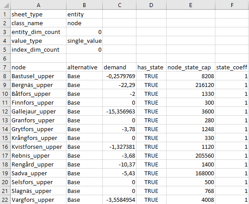Click node_state_cap value 1330

[191, 94]
